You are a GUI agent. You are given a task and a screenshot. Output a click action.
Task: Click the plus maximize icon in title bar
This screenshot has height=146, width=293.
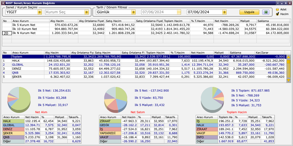point(286,3)
